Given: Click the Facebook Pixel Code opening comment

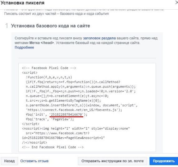Looking at the screenshot, I should tap(49, 68).
